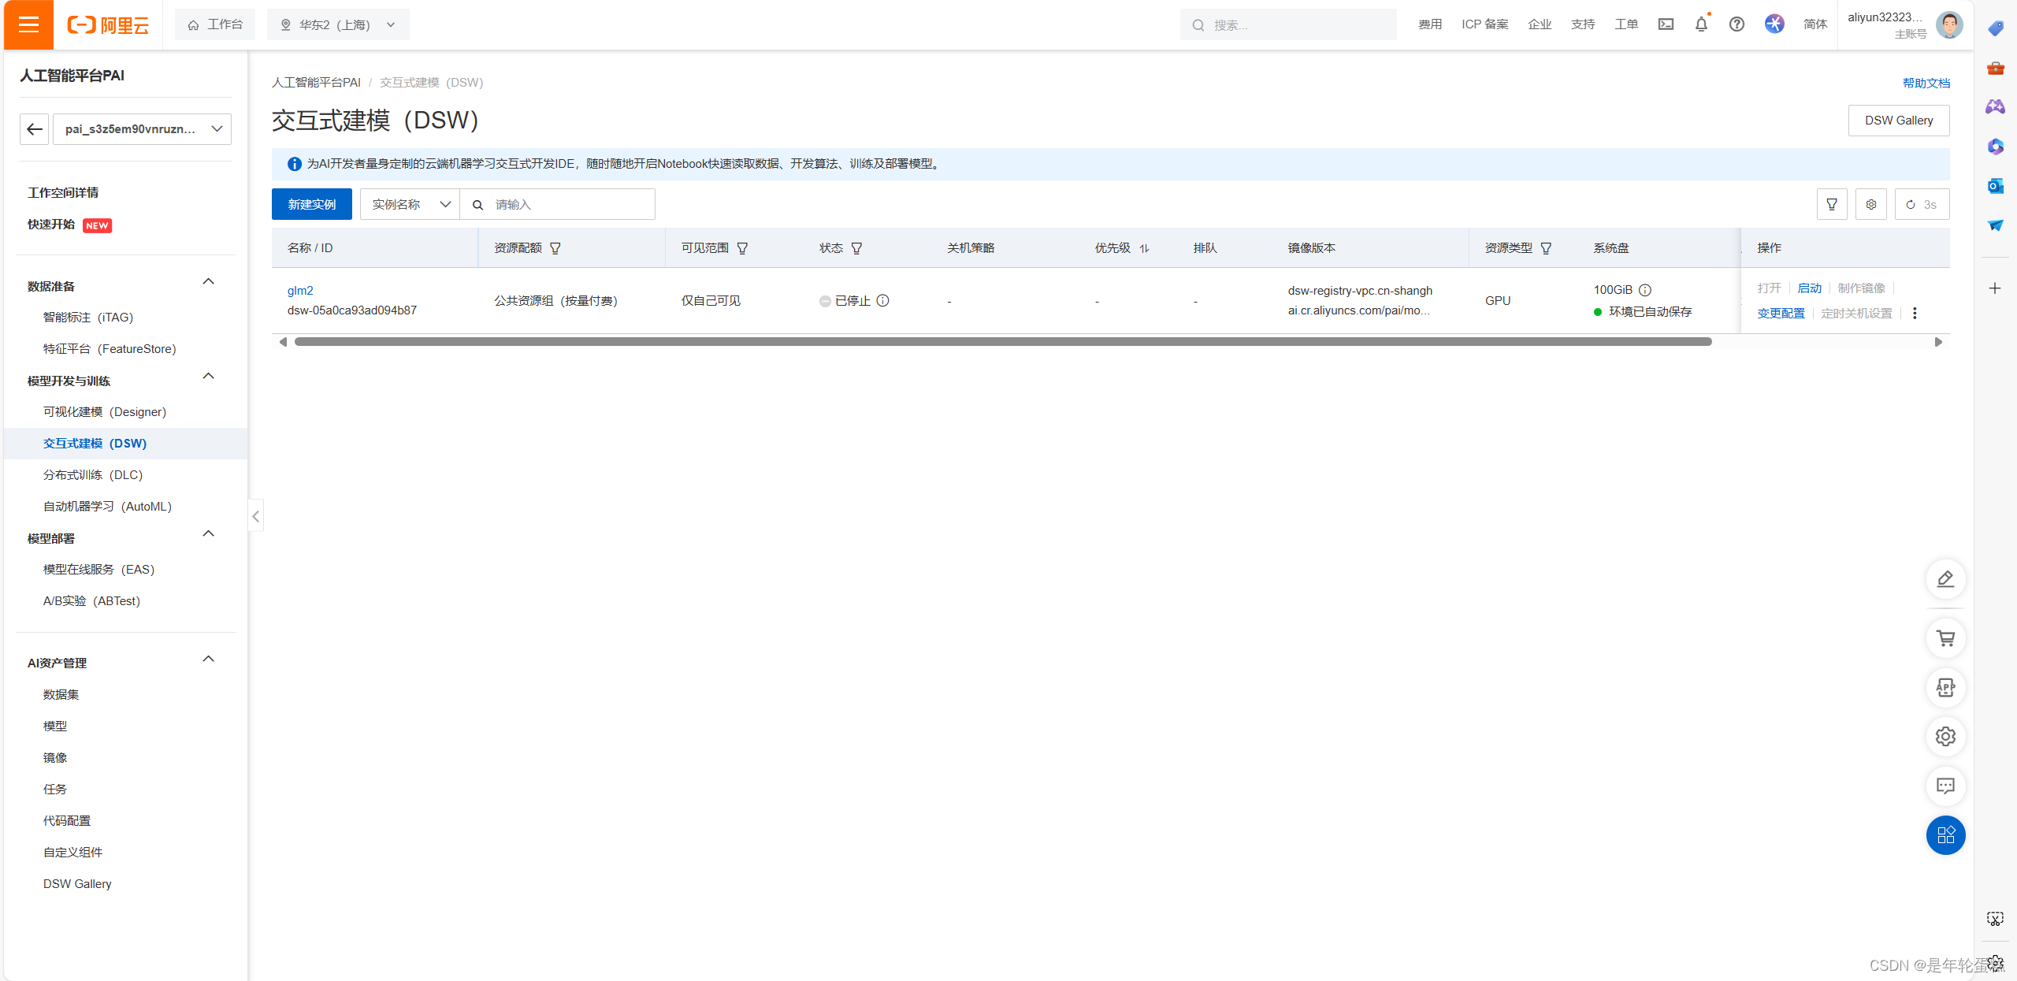This screenshot has width=2017, height=981.
Task: Open the glm2 instance link
Action: [x=300, y=290]
